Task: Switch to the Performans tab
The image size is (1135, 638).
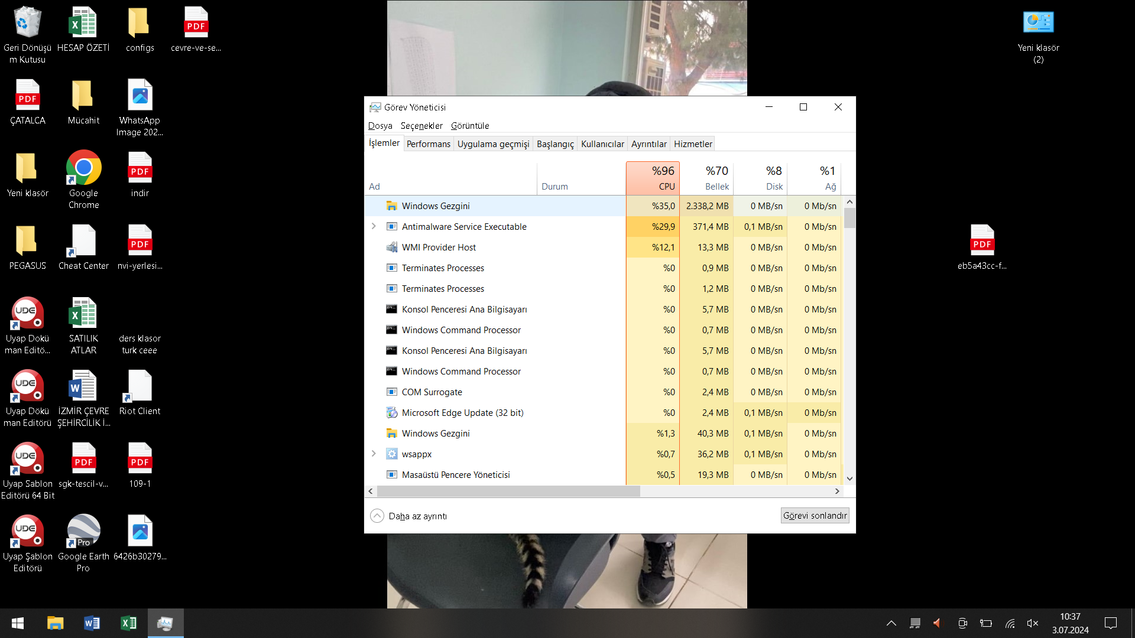Action: pos(428,144)
